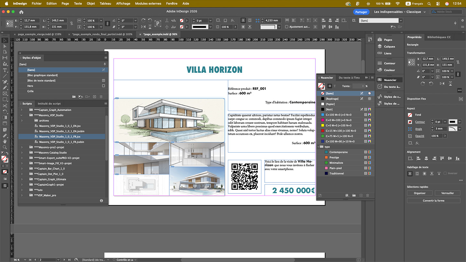Toggle the Ajustement auto checkbox

tap(287, 27)
